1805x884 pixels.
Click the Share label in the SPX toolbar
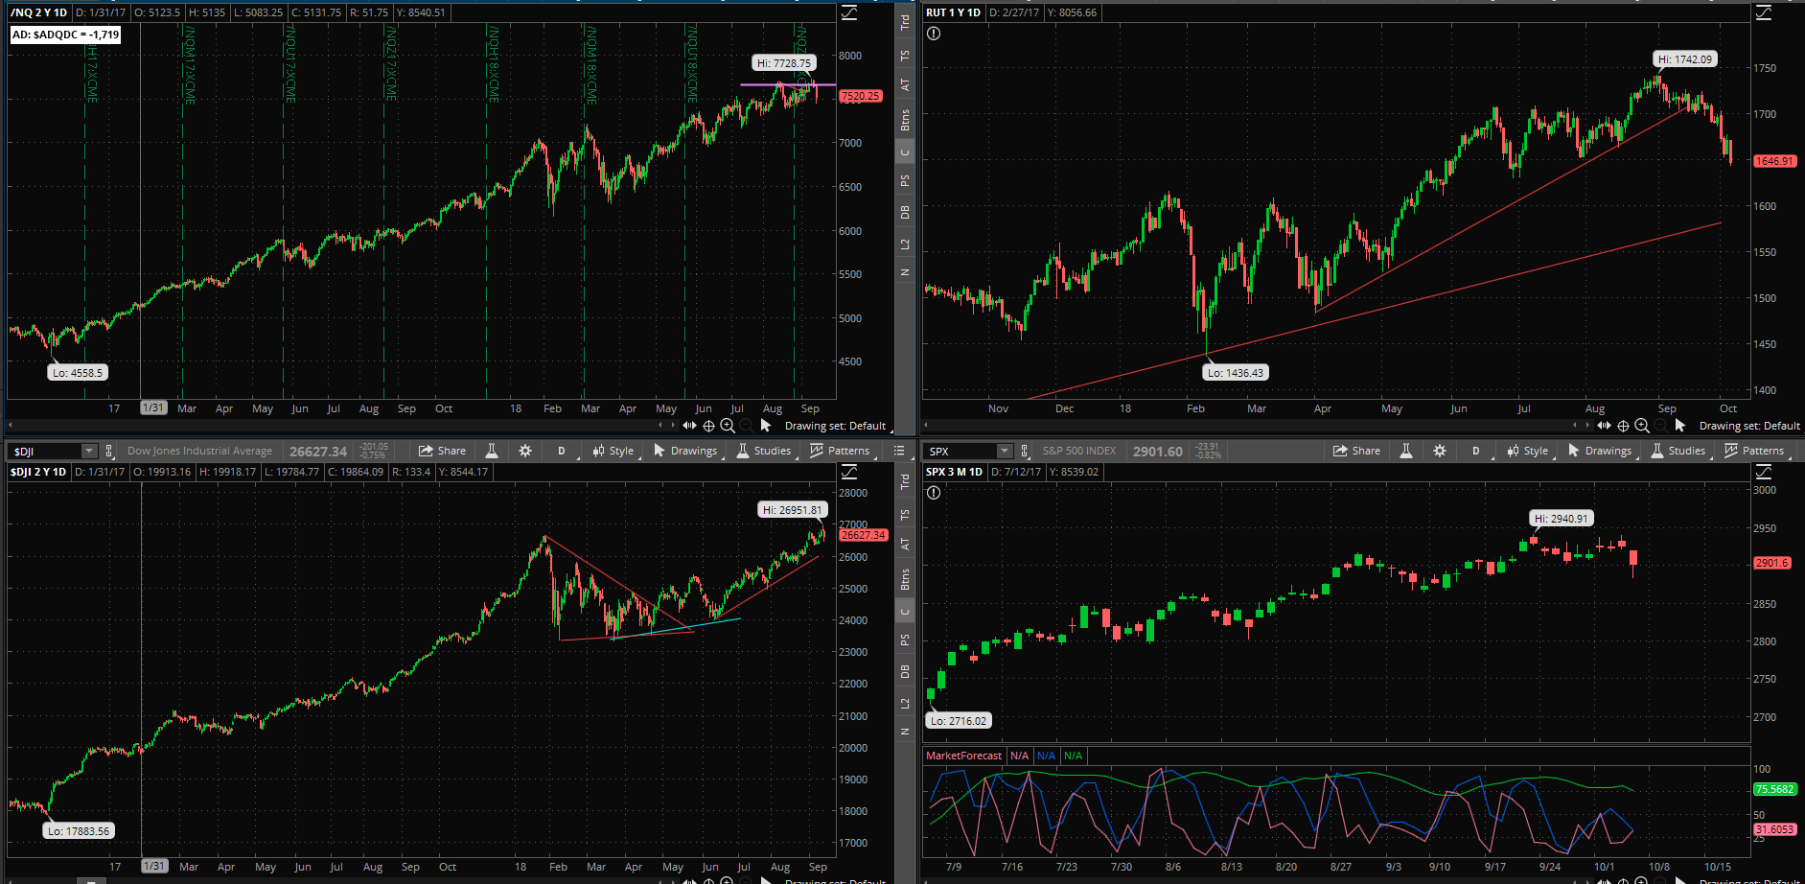[1366, 451]
